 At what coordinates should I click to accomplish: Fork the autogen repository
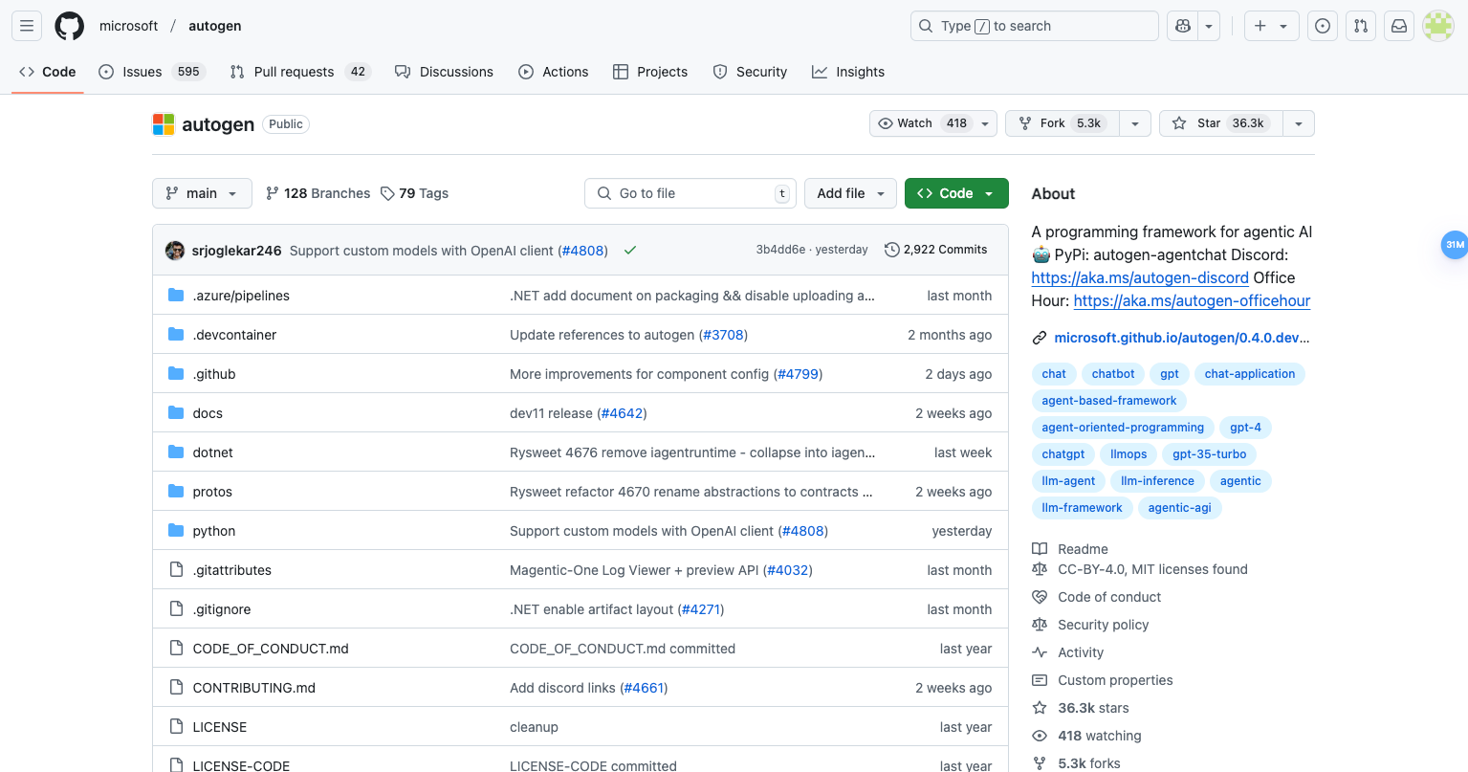click(1063, 123)
